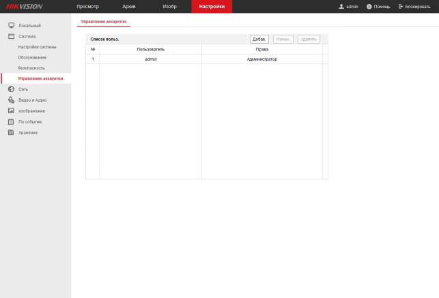Click the Сеть globe icon
Viewport: 439px width, 298px height.
click(x=11, y=89)
